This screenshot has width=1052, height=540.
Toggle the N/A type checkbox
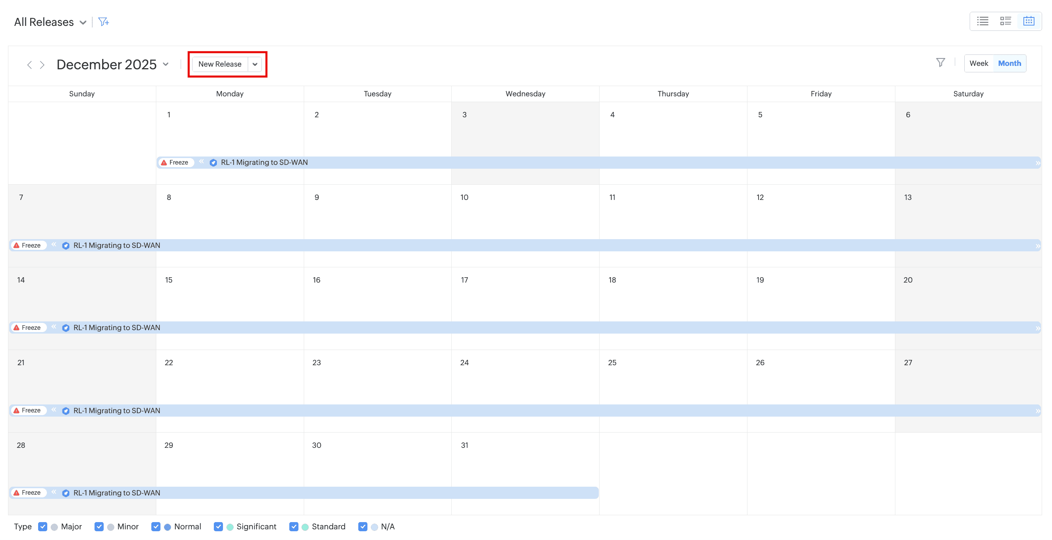362,527
